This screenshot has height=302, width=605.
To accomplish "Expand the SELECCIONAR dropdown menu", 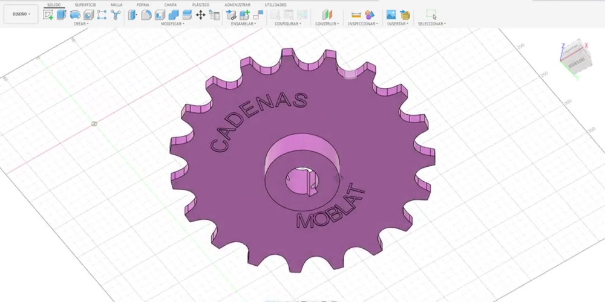I will click(432, 24).
